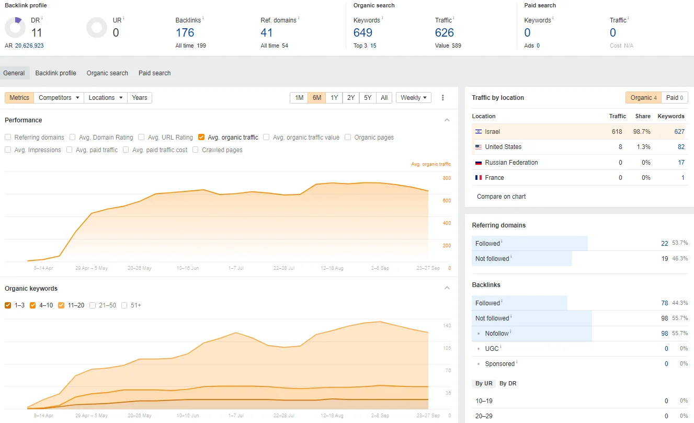Click the info icon next to DR

click(42, 19)
